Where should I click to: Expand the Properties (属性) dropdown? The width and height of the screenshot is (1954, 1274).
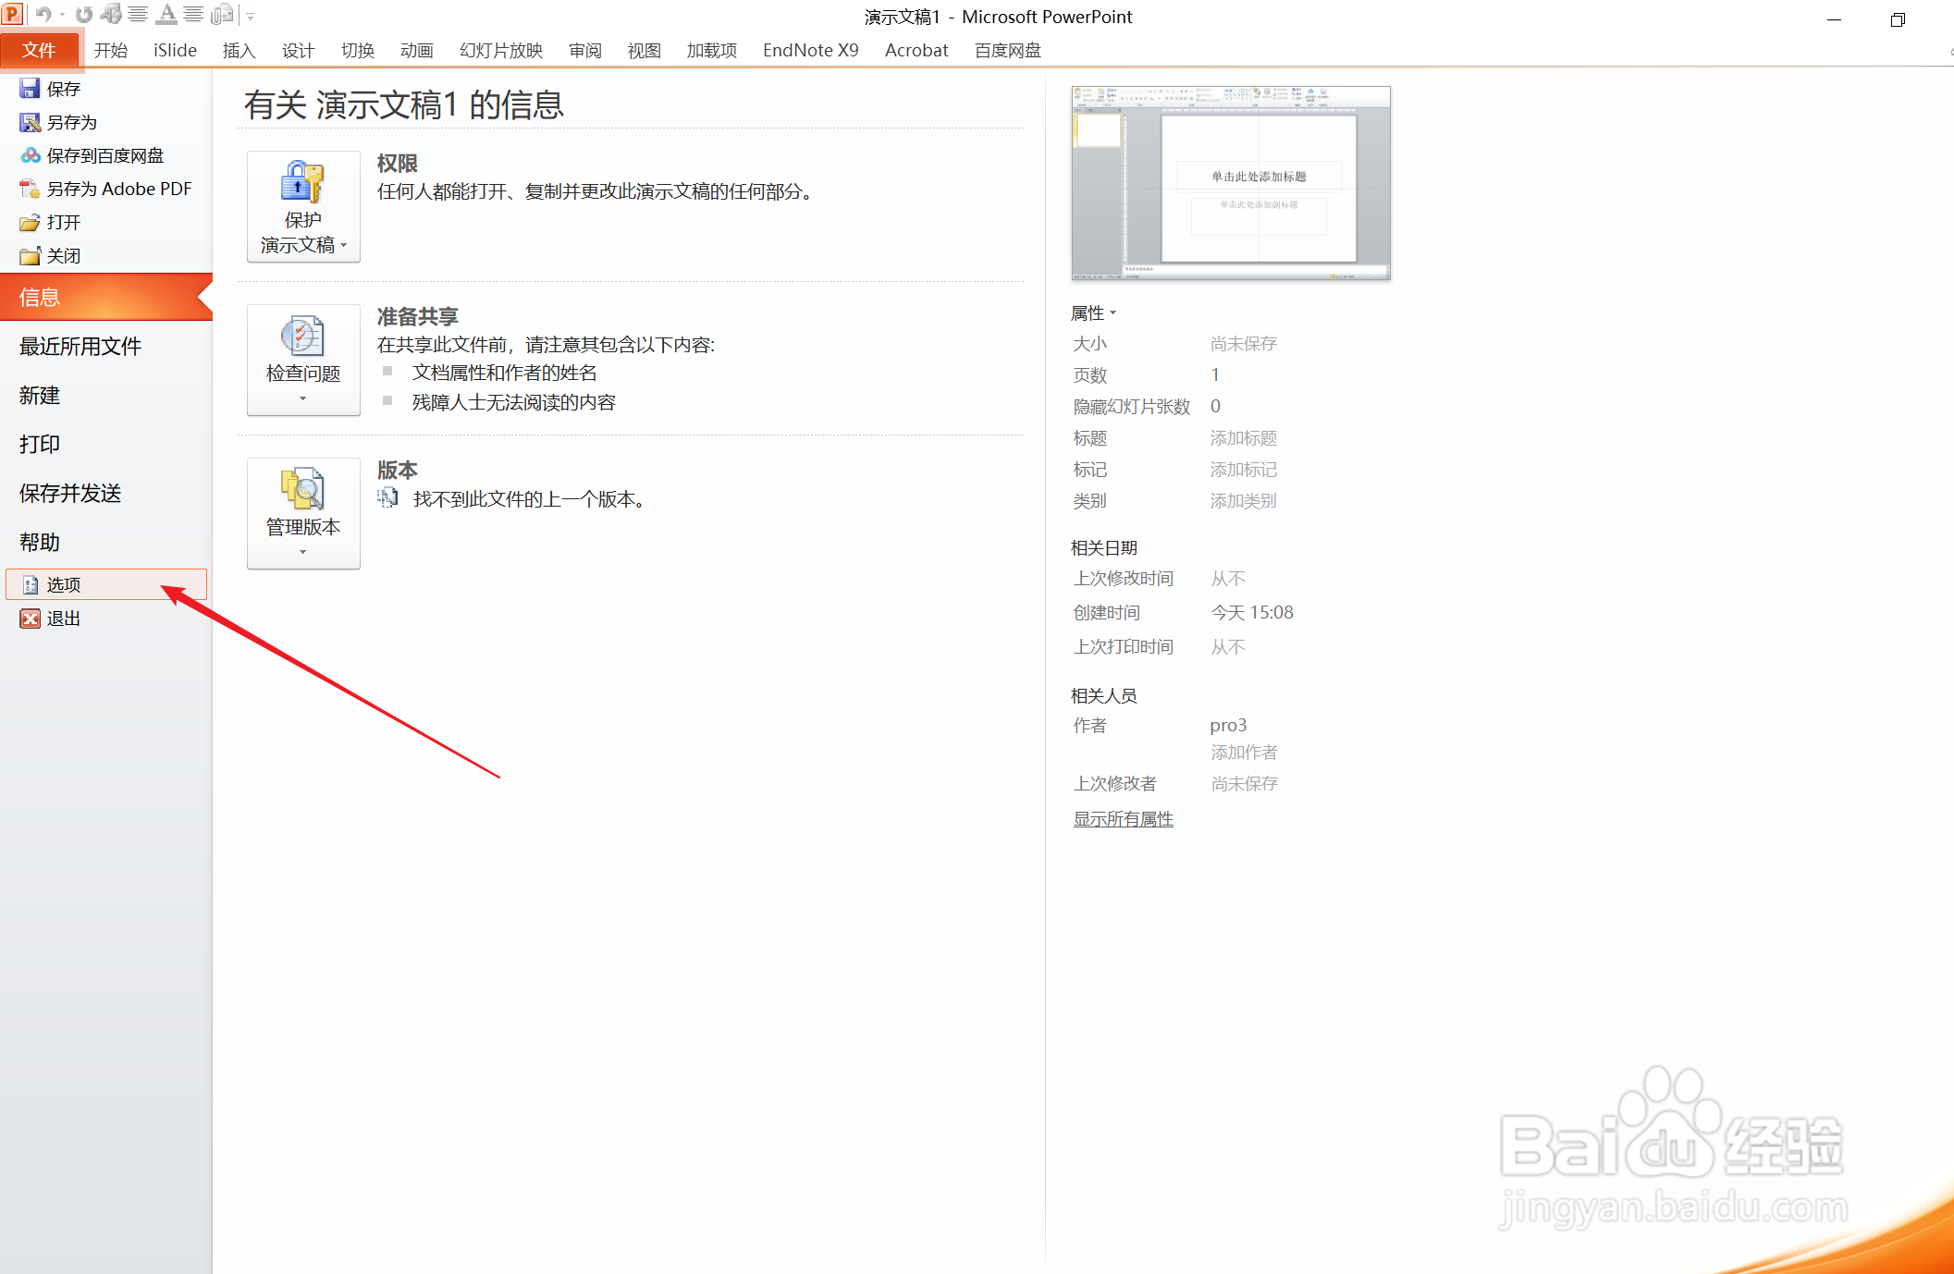[1094, 313]
